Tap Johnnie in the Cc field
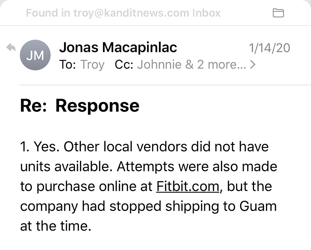The width and height of the screenshot is (311, 250). (x=159, y=65)
